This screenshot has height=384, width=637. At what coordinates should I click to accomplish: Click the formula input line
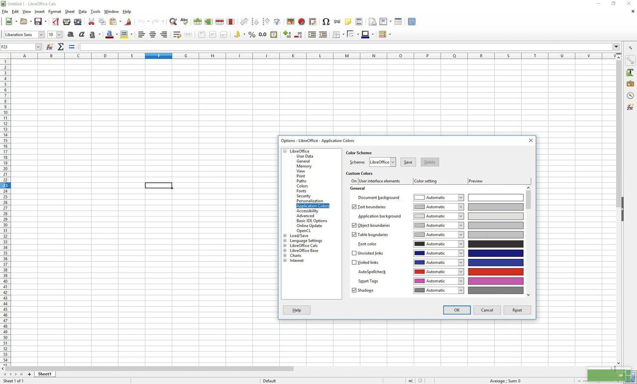point(346,47)
